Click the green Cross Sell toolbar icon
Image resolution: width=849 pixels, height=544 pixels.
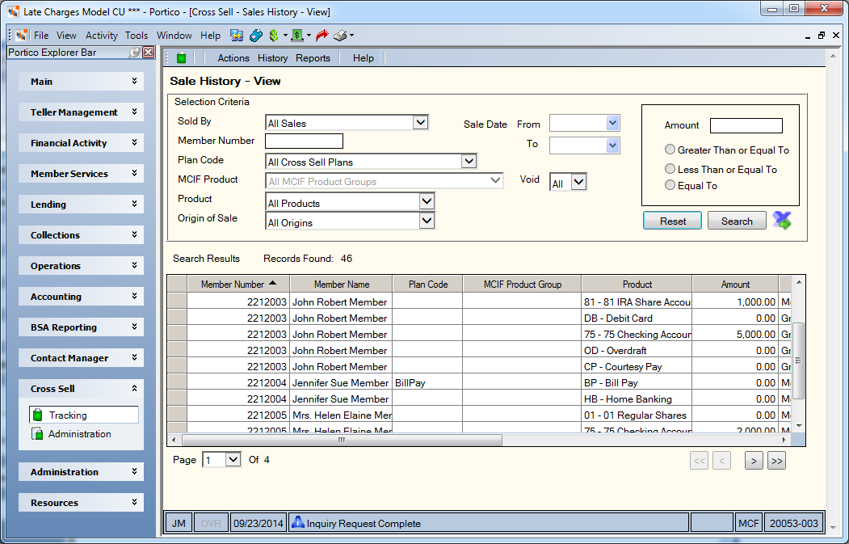[x=182, y=58]
